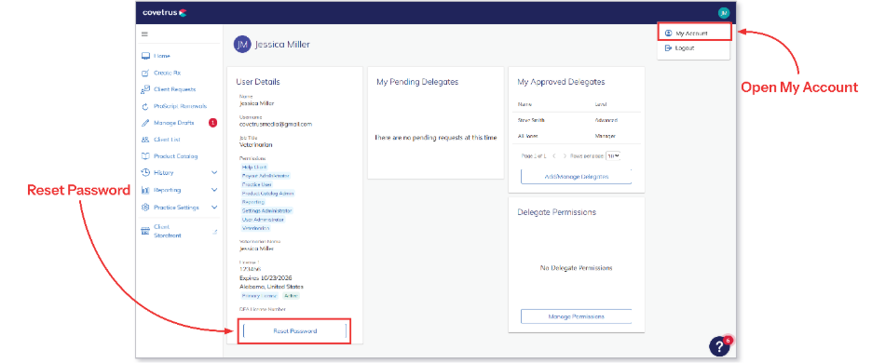Screen dimensions: 872x363
Task: Open the JM user avatar menu
Action: click(724, 13)
